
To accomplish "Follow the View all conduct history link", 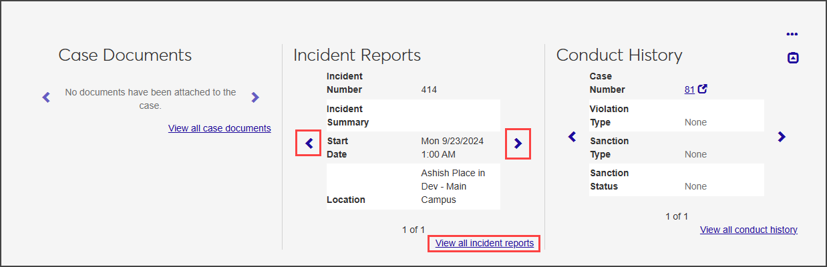I will coord(748,230).
